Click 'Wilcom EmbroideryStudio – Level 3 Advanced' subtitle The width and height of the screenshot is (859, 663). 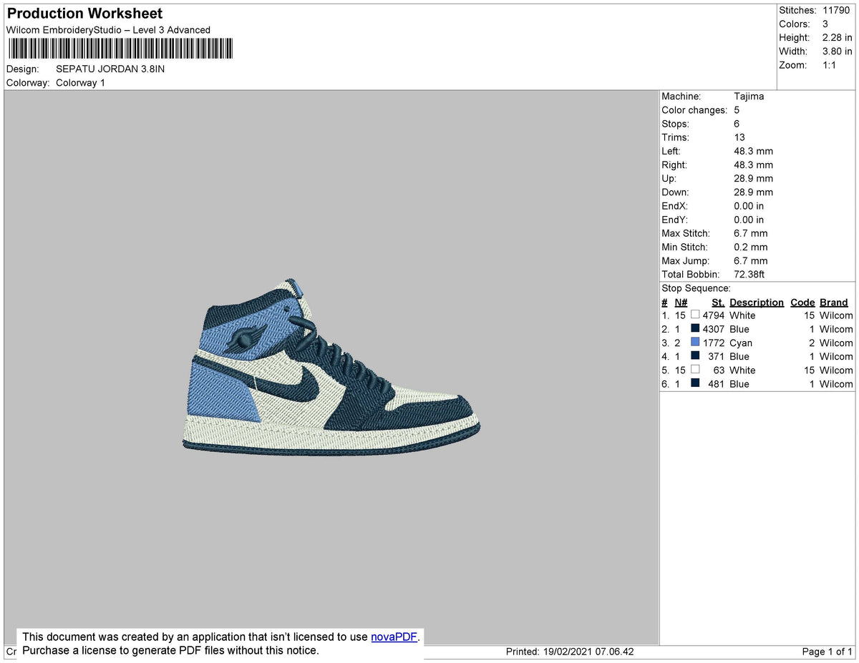[108, 29]
